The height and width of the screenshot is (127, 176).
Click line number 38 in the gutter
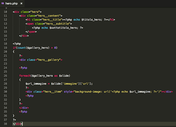click(x=5, y=124)
